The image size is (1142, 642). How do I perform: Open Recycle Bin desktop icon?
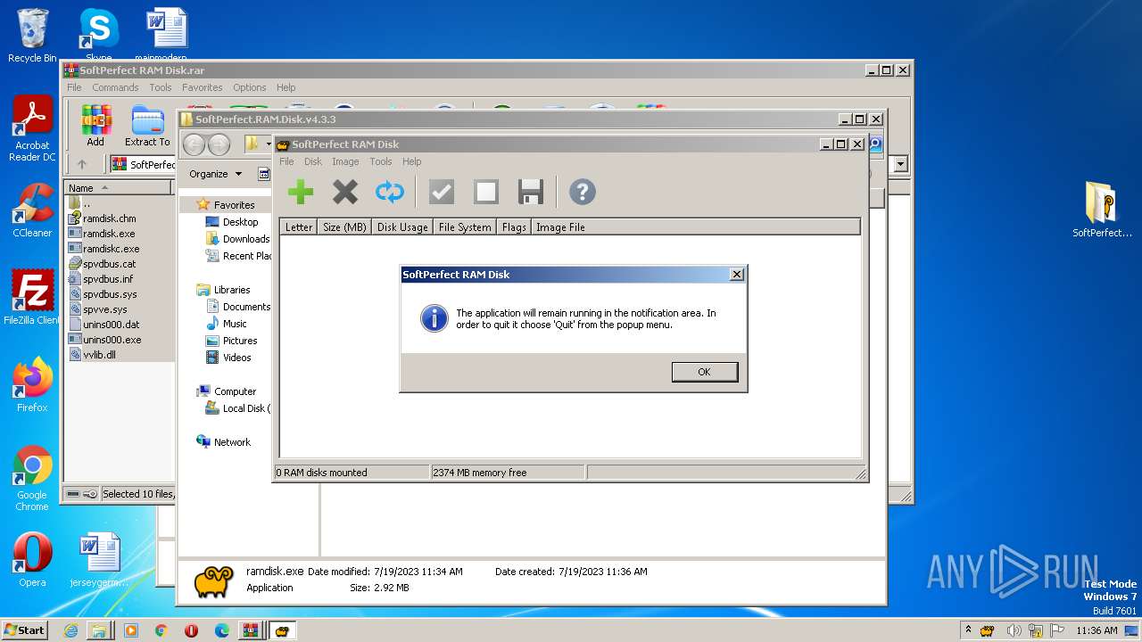[x=32, y=35]
